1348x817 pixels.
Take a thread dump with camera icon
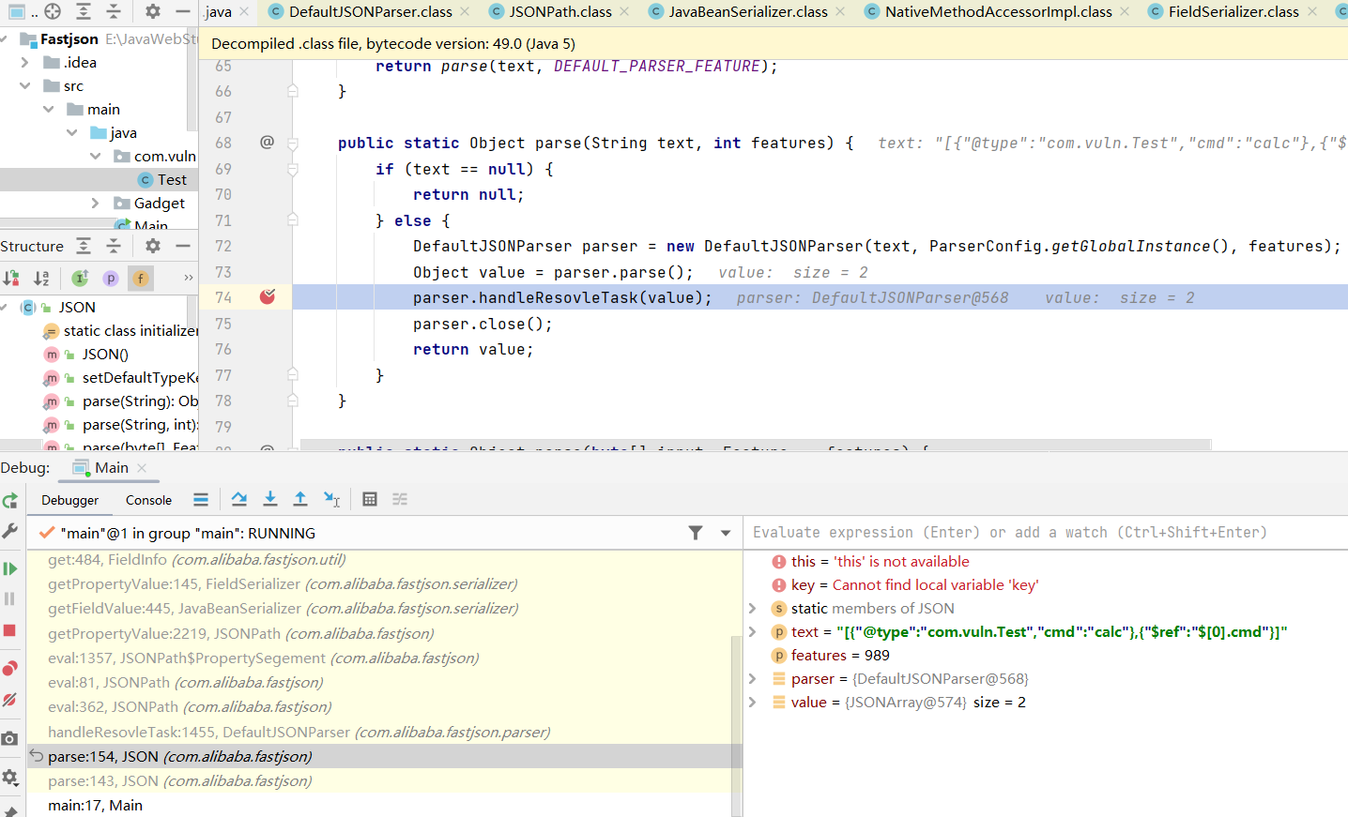click(x=10, y=738)
